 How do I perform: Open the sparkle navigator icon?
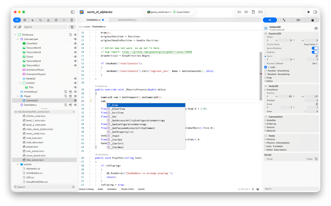33,20
